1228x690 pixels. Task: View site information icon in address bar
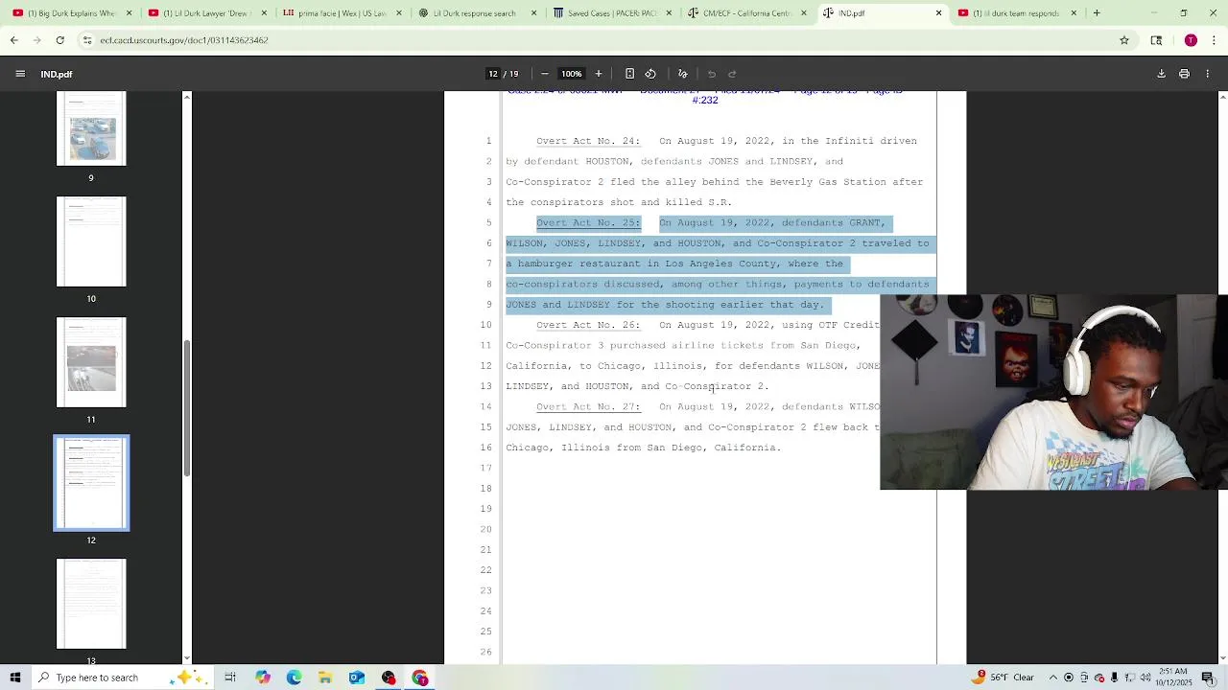(87, 40)
